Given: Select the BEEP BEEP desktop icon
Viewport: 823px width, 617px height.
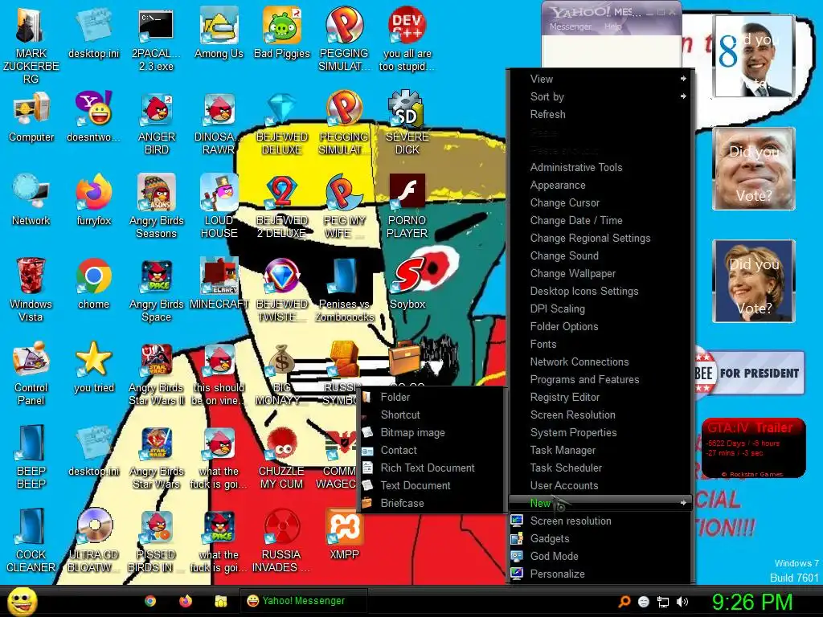Looking at the screenshot, I should [31, 456].
